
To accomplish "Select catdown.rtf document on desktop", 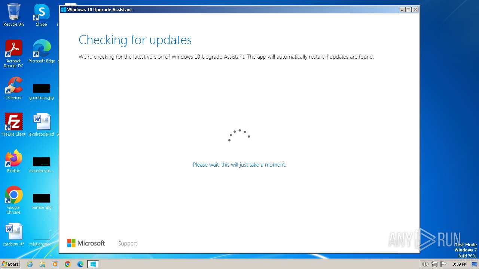I will tap(13, 235).
